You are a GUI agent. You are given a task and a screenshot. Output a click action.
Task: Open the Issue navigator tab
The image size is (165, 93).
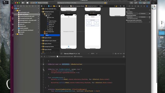(x=27, y=6)
